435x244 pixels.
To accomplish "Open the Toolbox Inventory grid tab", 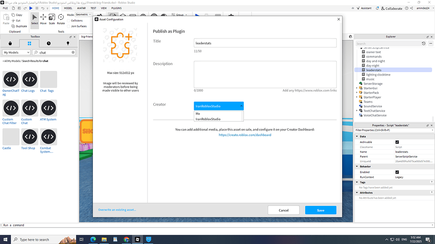I will click(29, 44).
